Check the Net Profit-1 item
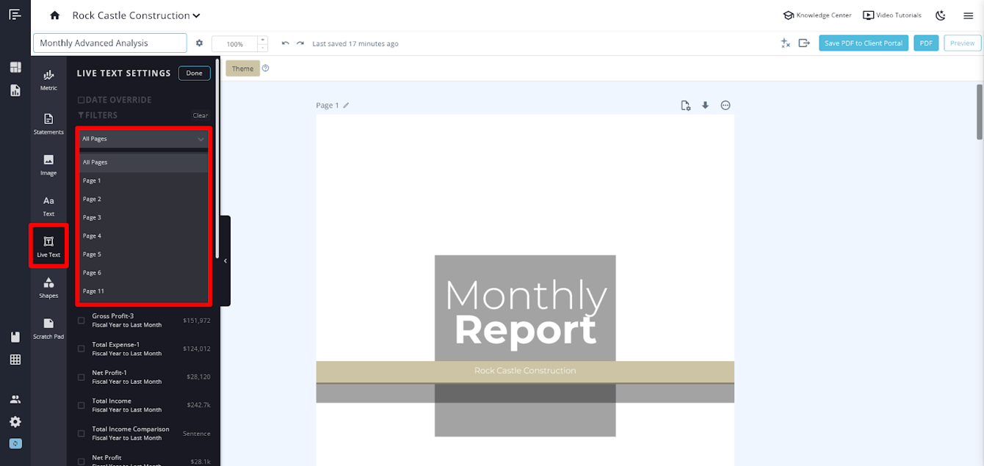Screen dimensions: 984x466 [82, 377]
